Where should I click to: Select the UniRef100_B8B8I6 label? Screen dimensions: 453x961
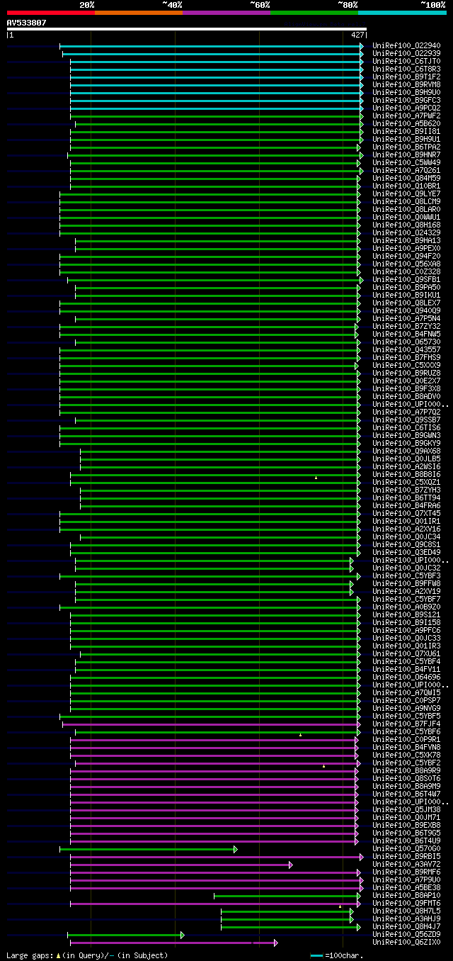(x=406, y=474)
